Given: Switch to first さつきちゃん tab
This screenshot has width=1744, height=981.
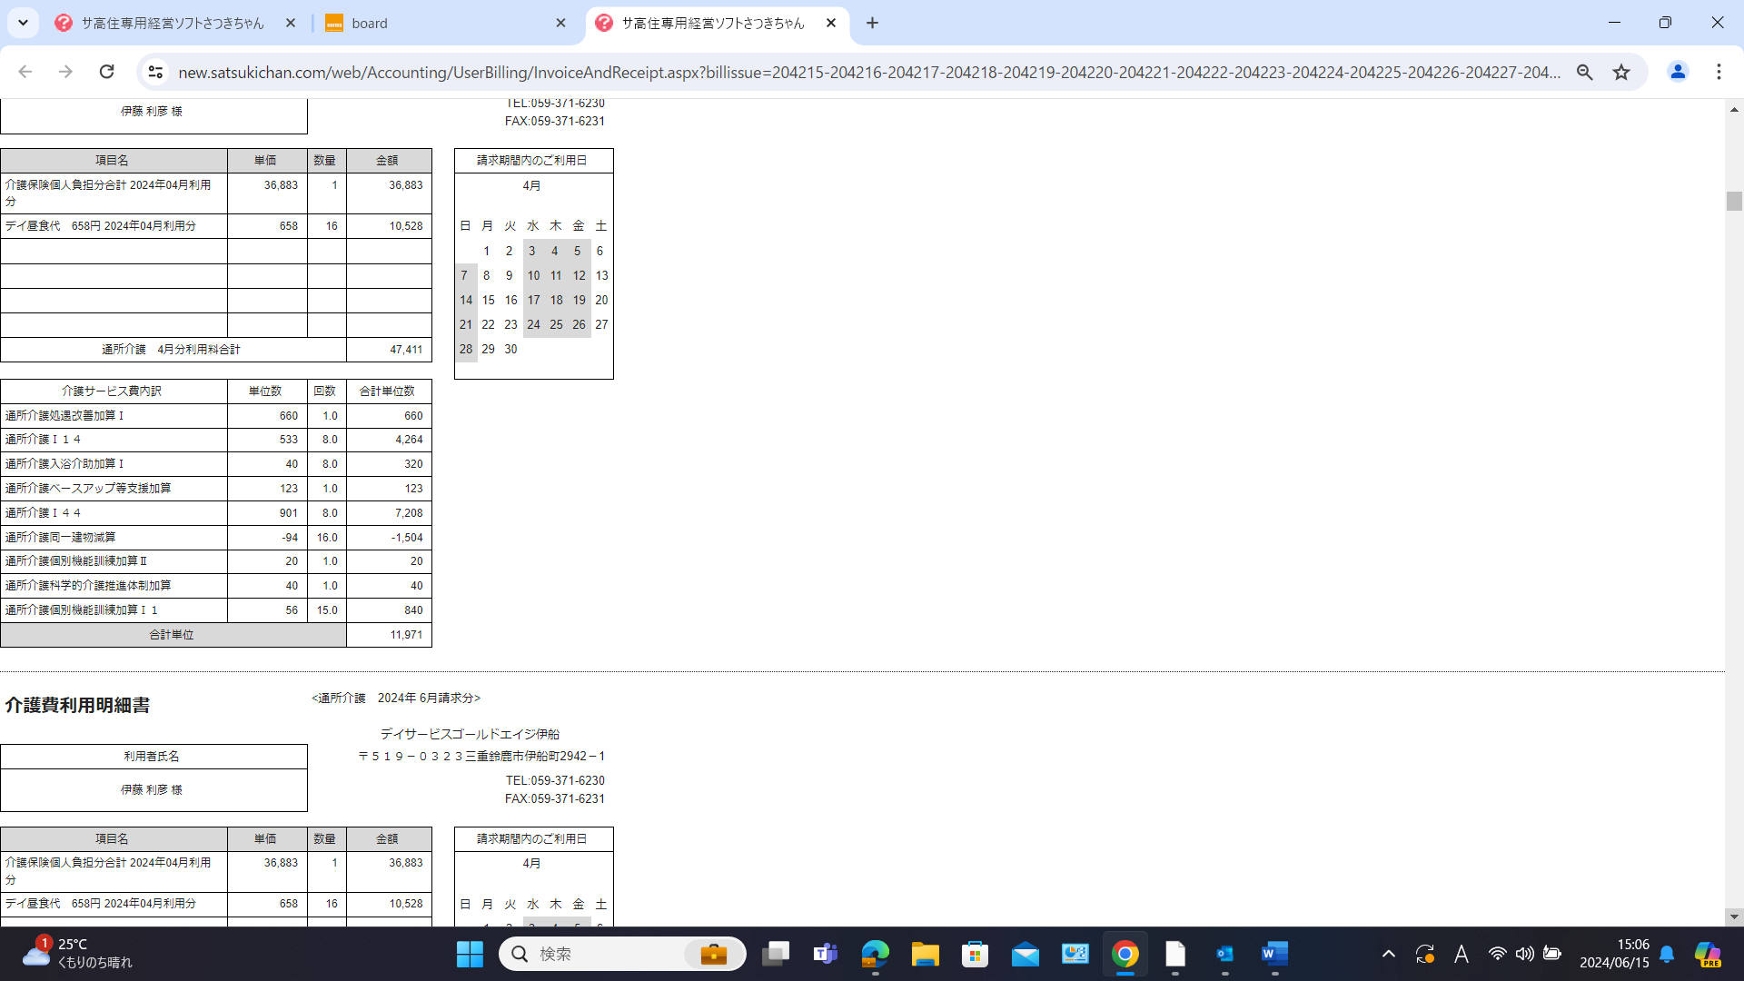Looking at the screenshot, I should pyautogui.click(x=173, y=23).
